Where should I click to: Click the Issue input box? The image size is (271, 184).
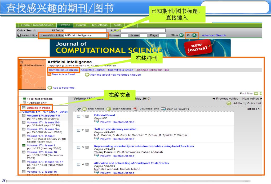point(143,35)
